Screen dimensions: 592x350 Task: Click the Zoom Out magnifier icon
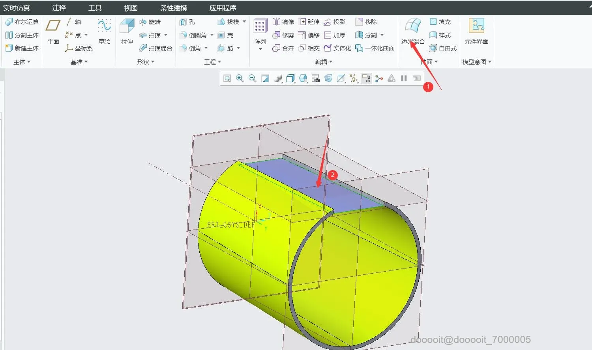pyautogui.click(x=253, y=78)
